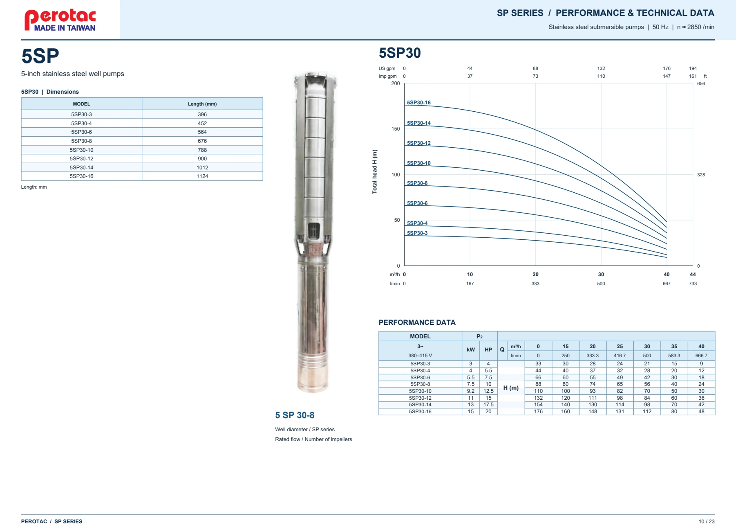Click the 333.3 l/min flow value
The width and height of the screenshot is (736, 527).
593,356
